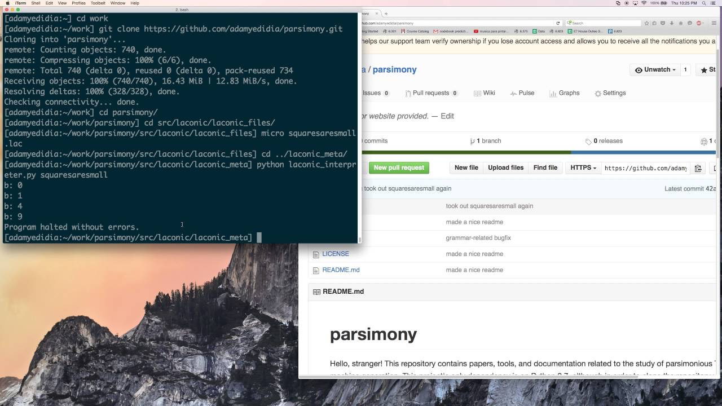Open the Shell menu in iTerm
The height and width of the screenshot is (406, 722).
[x=36, y=3]
